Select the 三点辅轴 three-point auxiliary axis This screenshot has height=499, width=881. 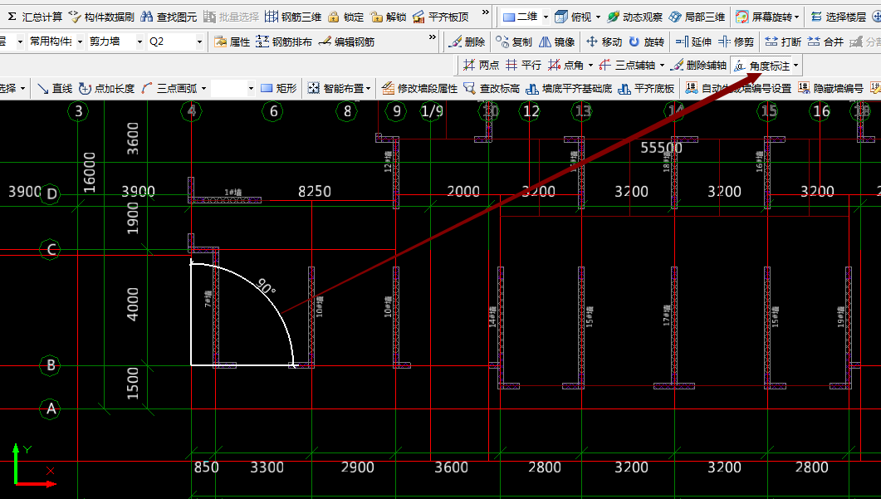coord(628,66)
